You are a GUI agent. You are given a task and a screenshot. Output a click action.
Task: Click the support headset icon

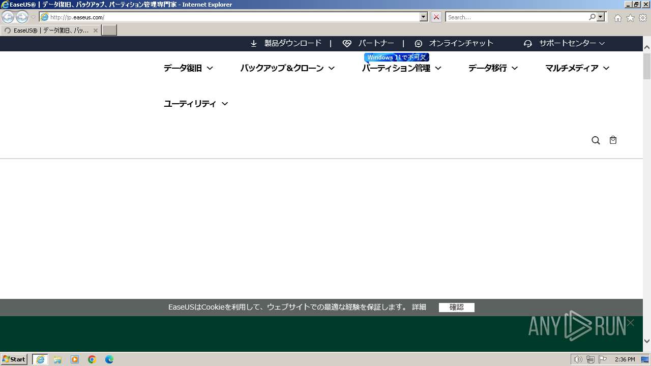[528, 44]
